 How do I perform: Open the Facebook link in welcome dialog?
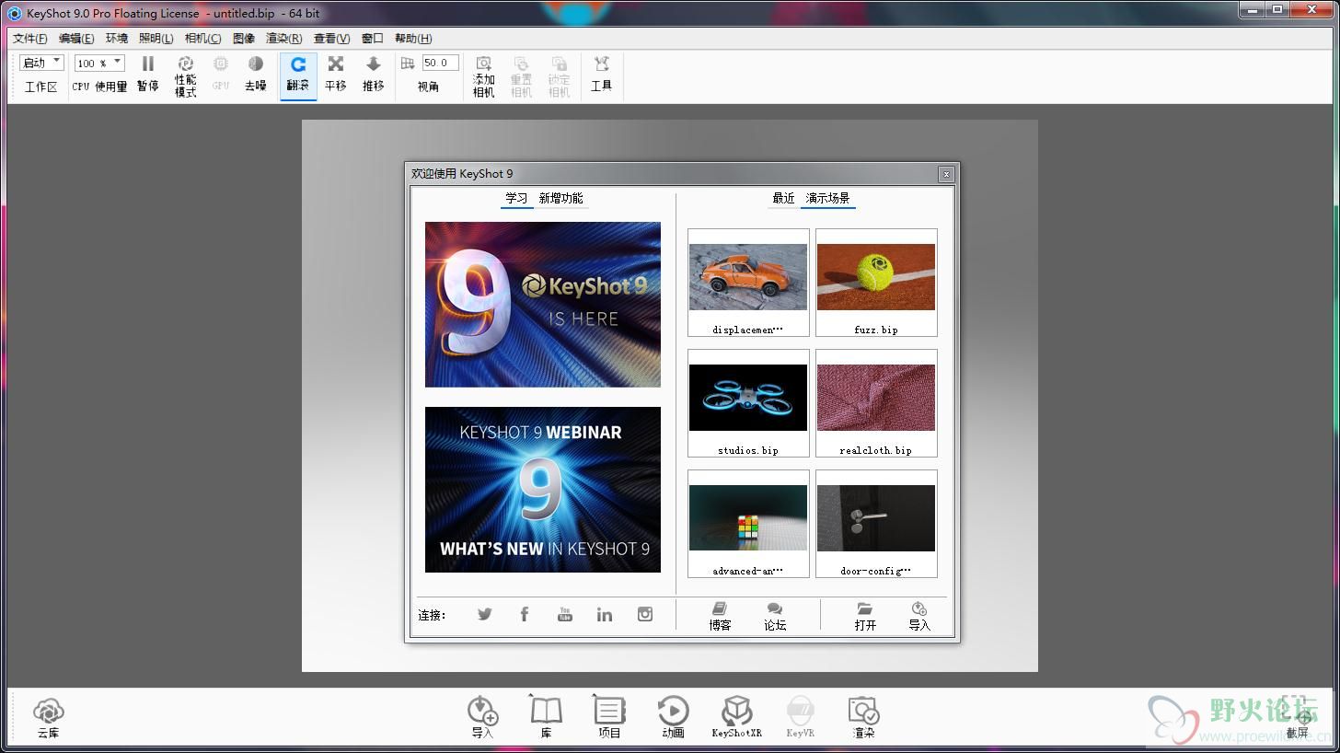coord(525,614)
